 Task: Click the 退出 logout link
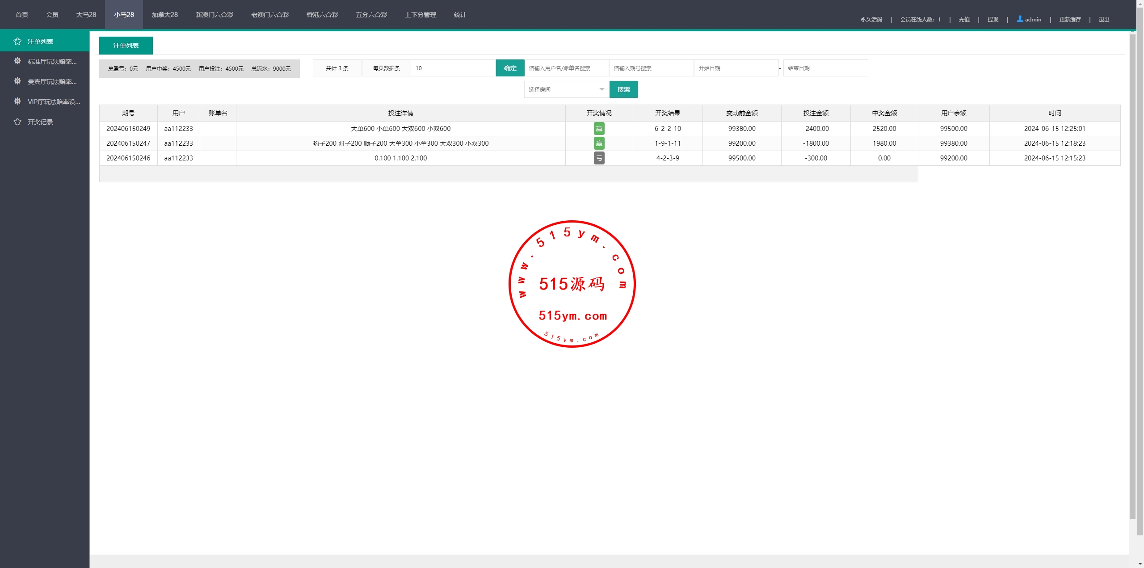tap(1104, 20)
